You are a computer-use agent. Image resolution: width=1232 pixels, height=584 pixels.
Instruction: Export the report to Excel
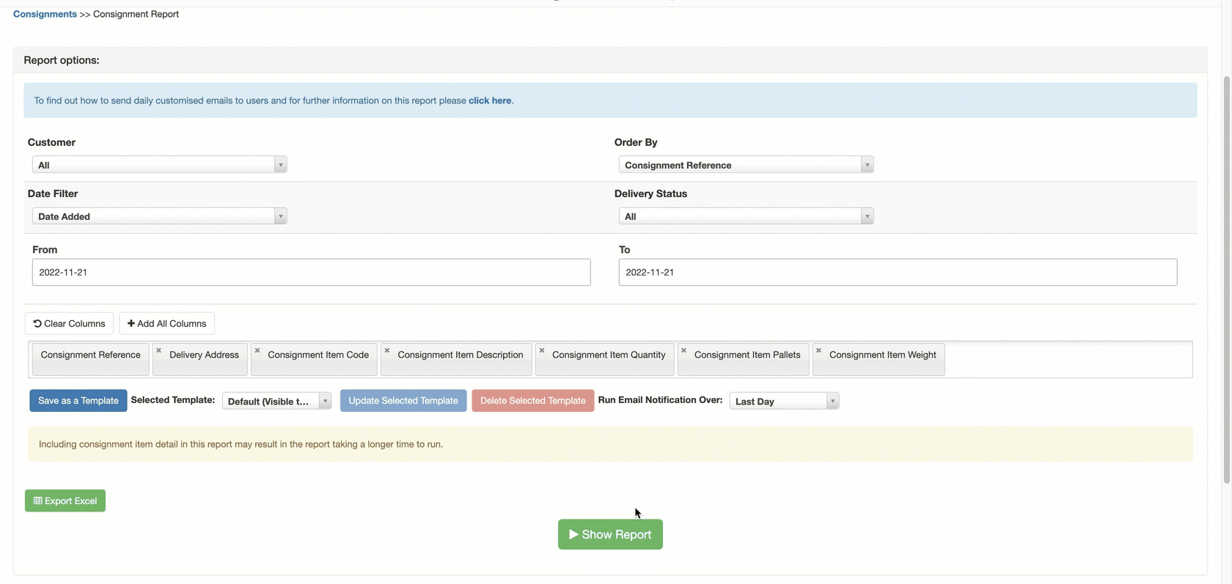coord(65,500)
